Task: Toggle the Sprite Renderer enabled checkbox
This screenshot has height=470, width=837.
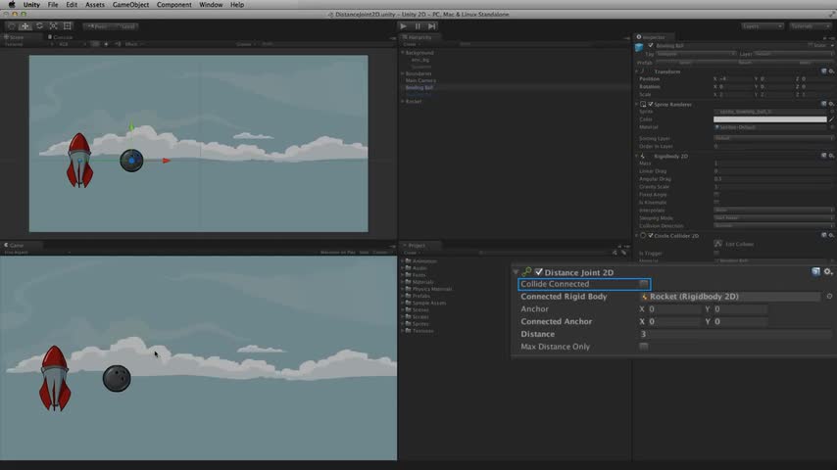Action: pos(650,104)
